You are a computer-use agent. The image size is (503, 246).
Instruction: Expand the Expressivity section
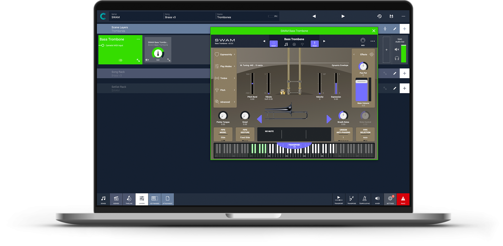point(225,55)
